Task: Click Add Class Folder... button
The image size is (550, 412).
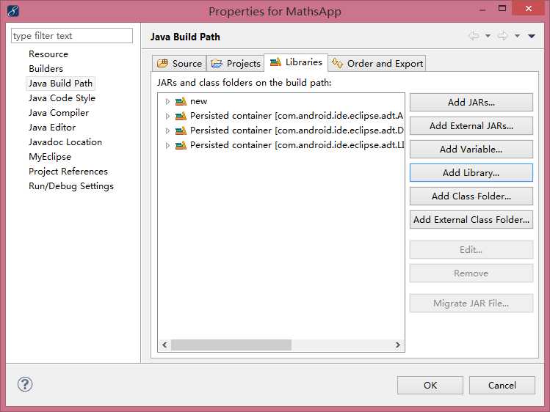Action: pos(471,196)
